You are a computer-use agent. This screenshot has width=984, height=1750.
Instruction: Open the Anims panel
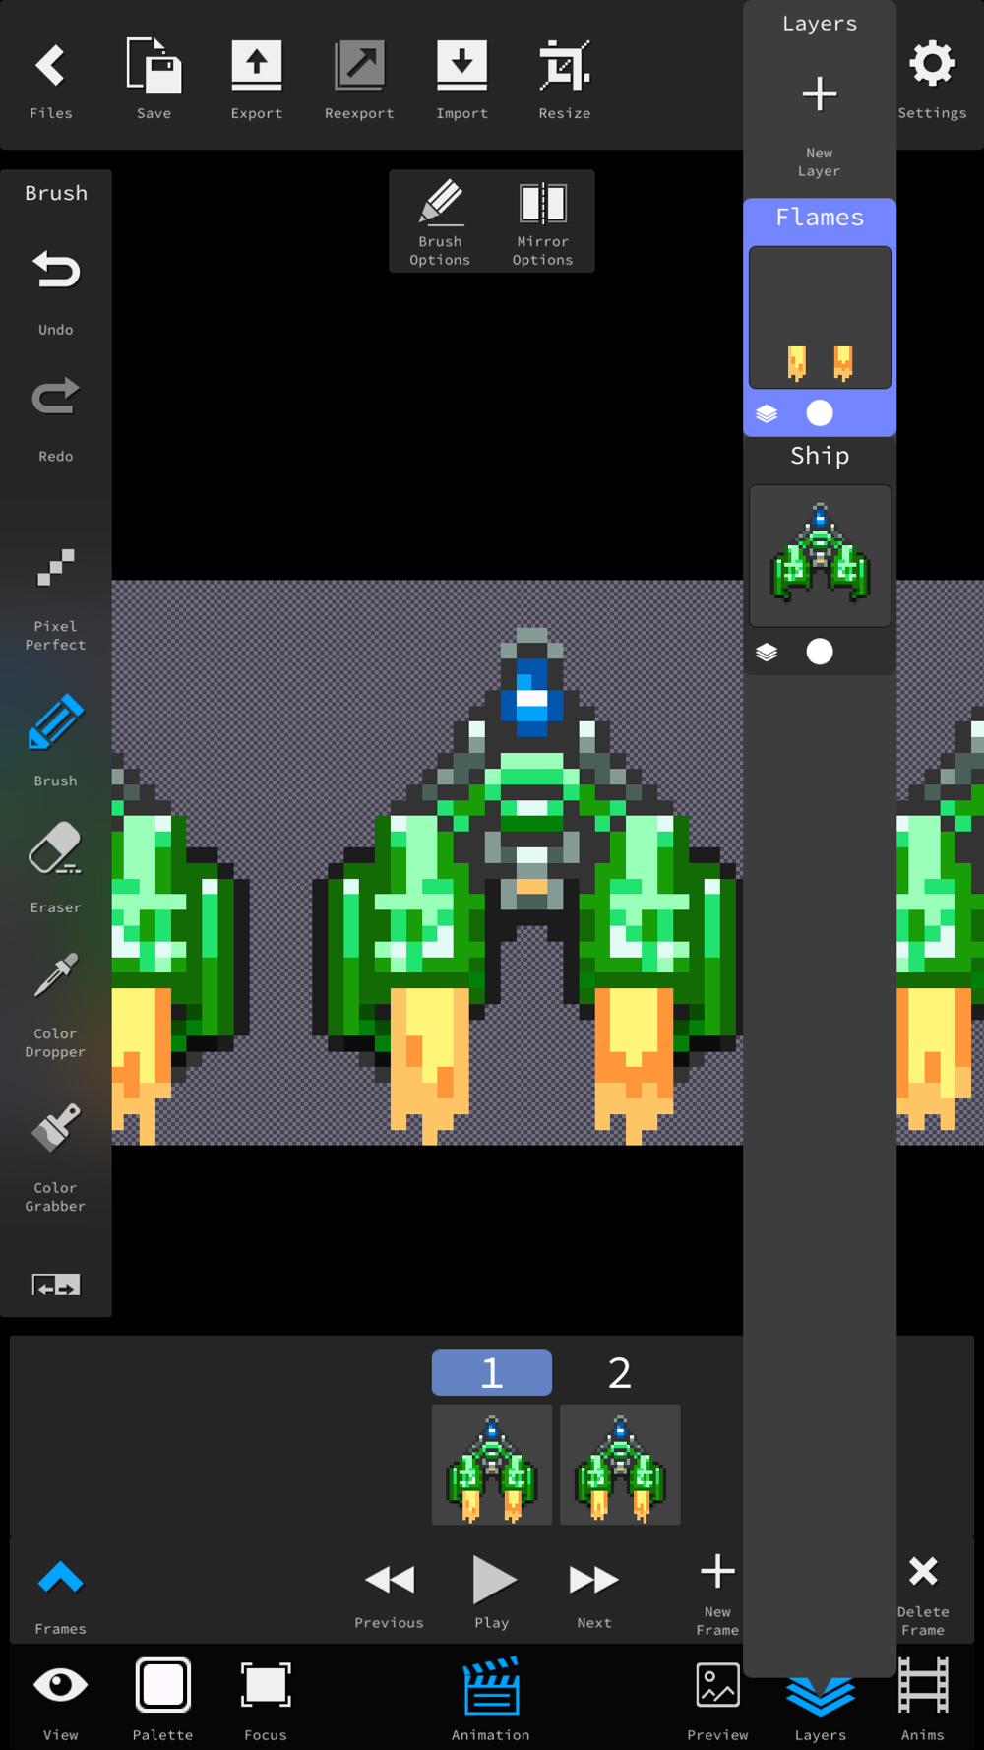[x=923, y=1700]
